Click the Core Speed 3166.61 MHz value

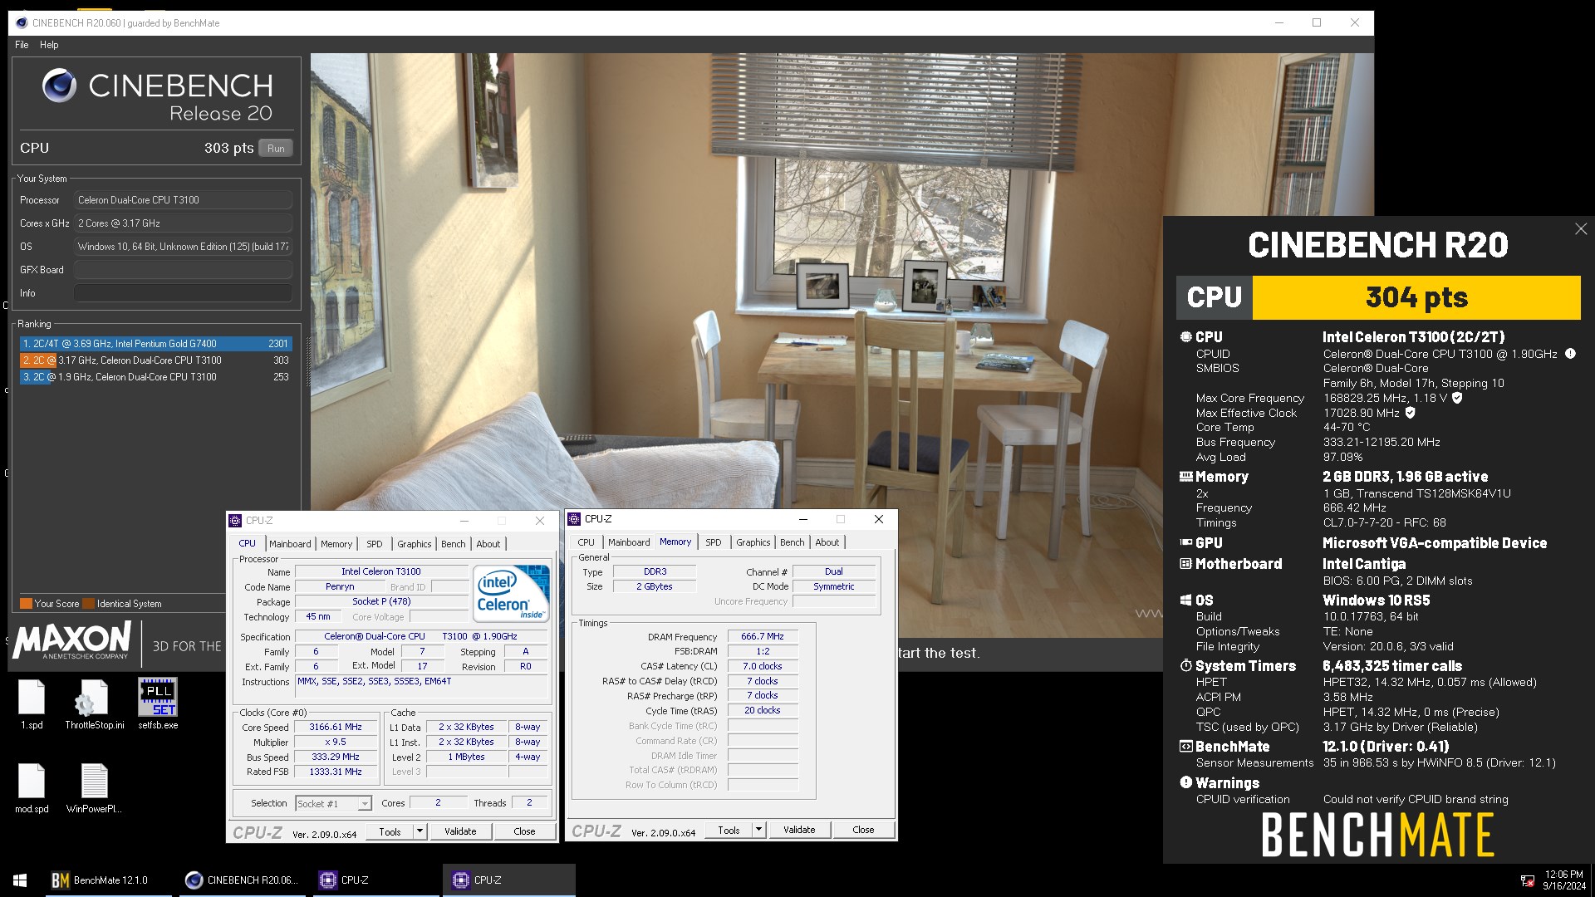(x=336, y=728)
